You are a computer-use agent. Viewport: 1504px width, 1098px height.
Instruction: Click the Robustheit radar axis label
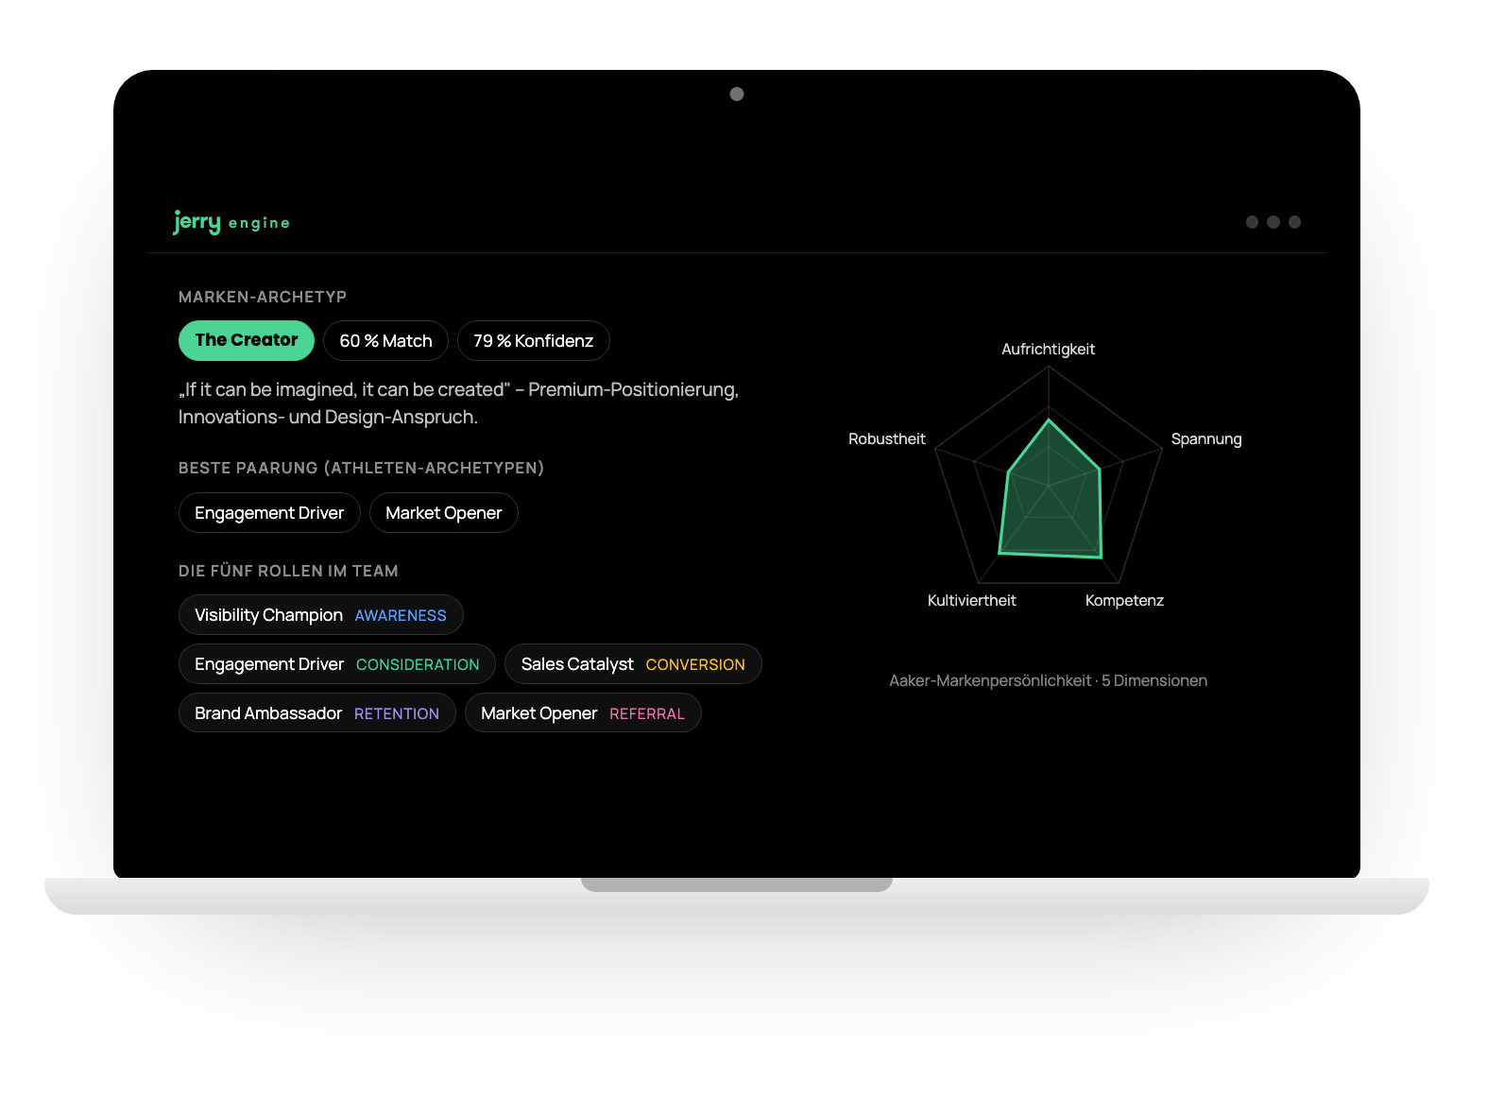point(887,439)
